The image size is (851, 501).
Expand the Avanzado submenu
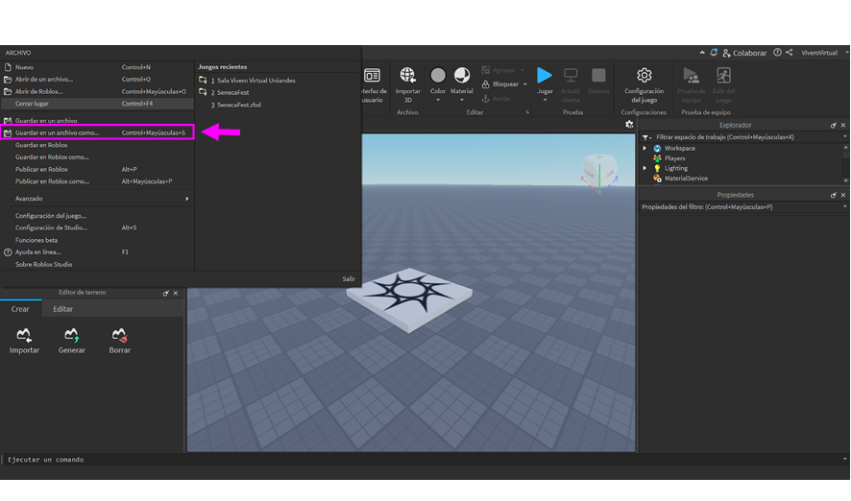[x=96, y=199]
